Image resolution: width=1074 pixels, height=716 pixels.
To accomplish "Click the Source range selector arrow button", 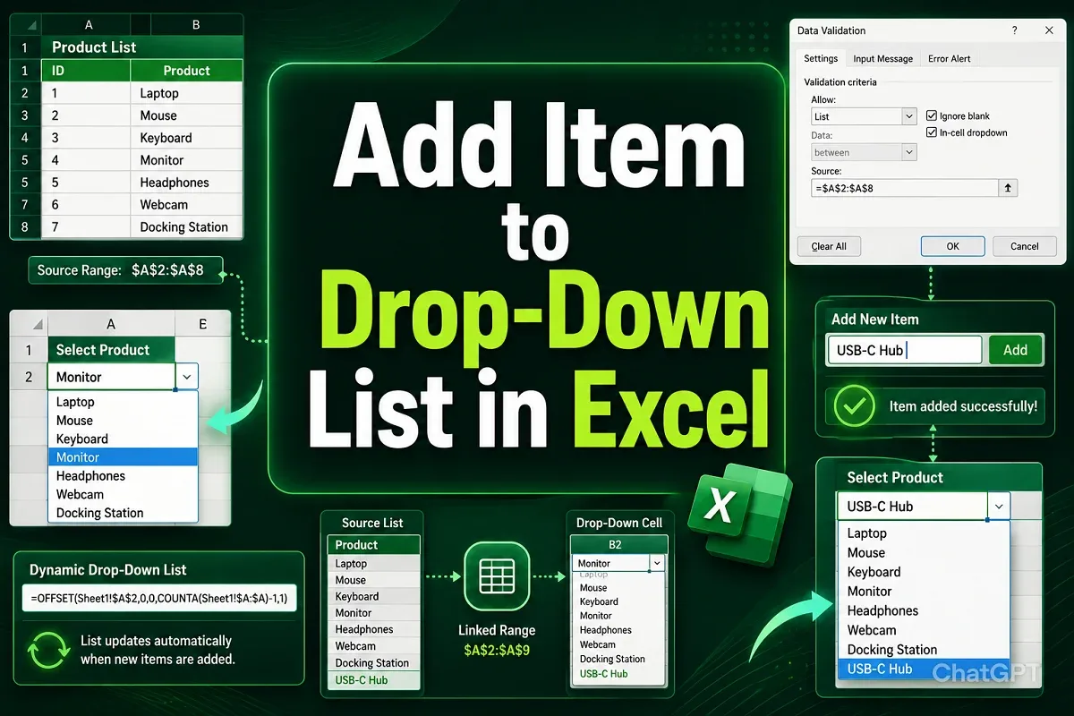I will (1009, 188).
